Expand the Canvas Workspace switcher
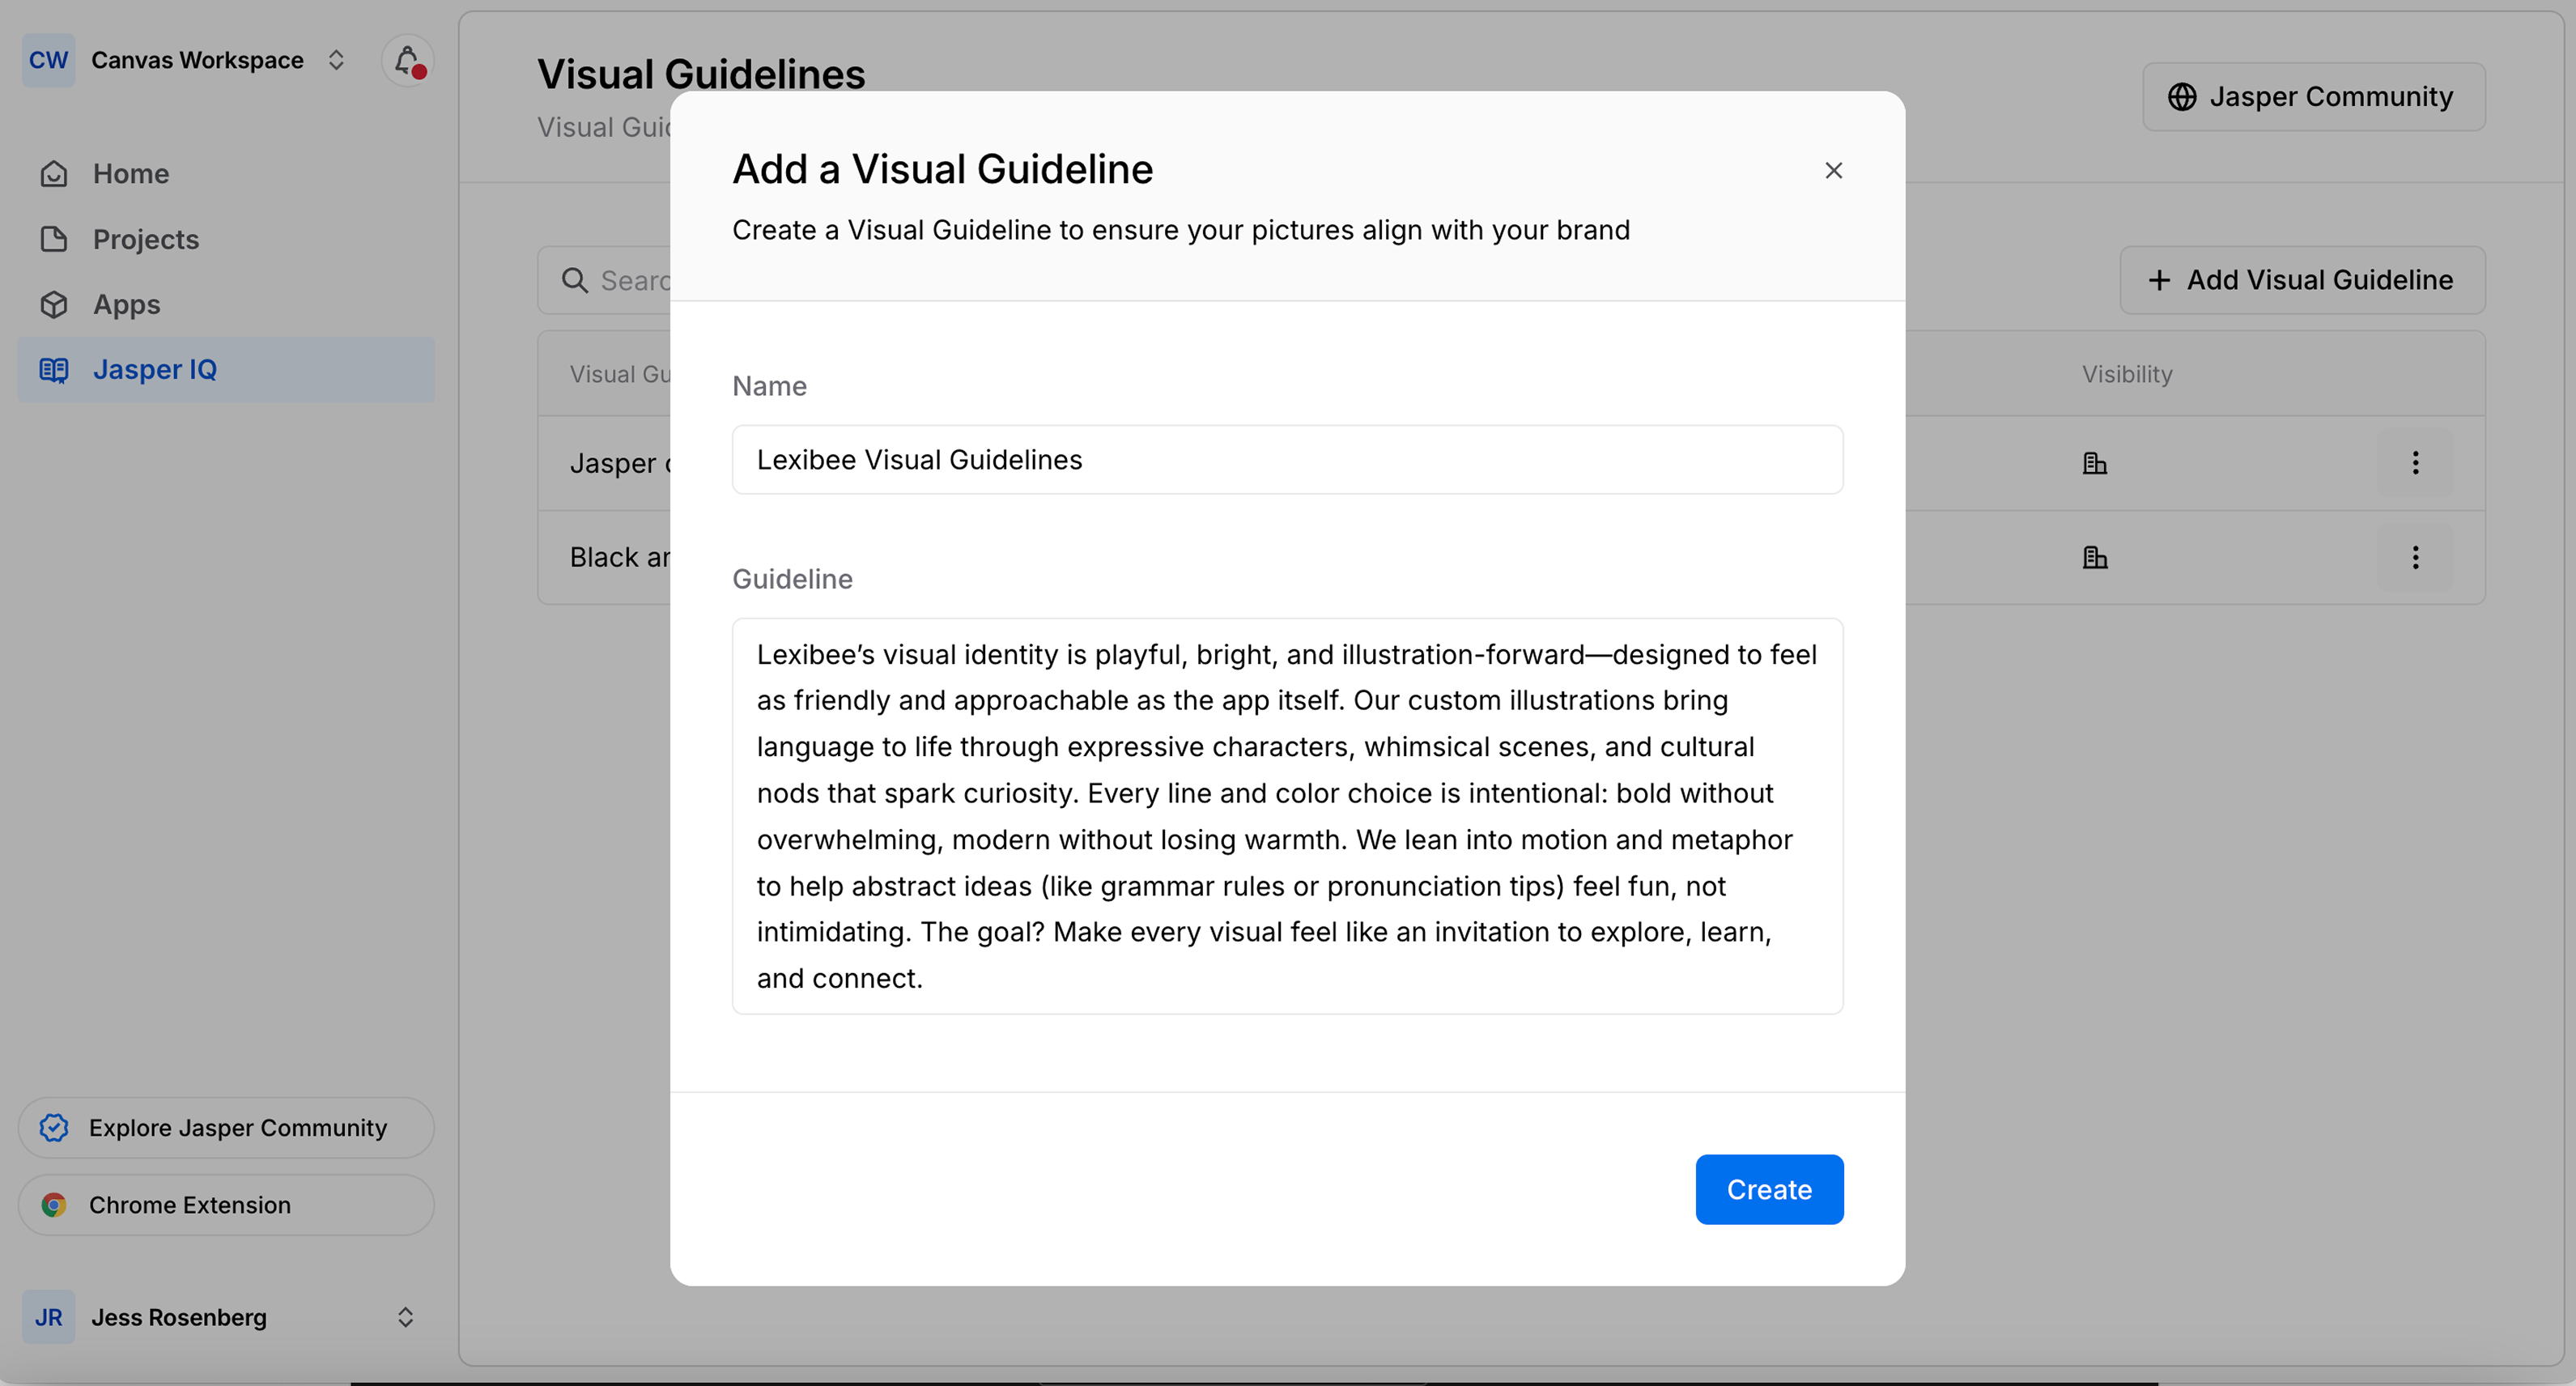The image size is (2576, 1386). click(x=336, y=61)
